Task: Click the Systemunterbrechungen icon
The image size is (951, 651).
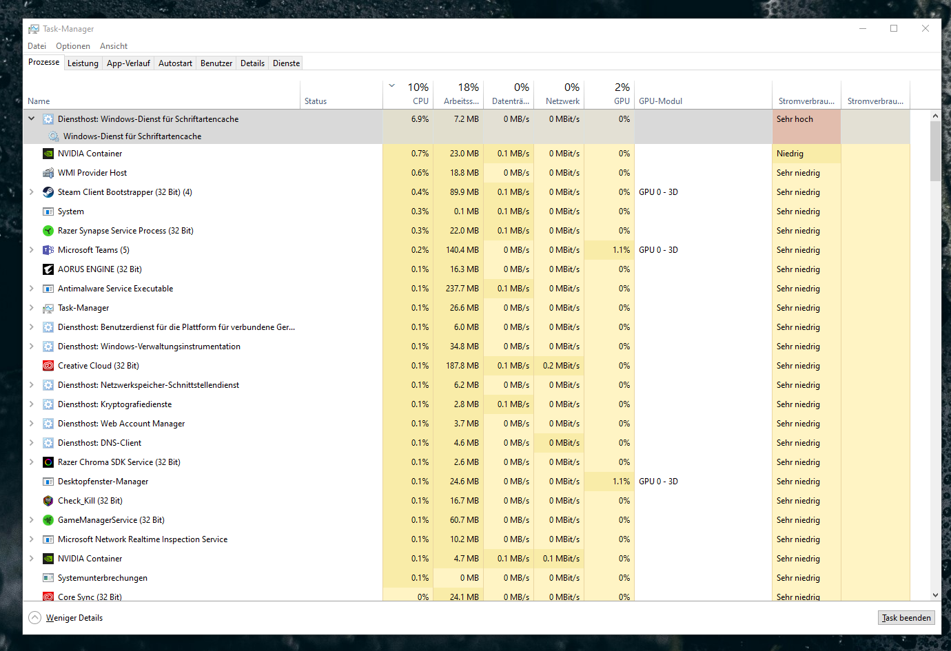Action: click(48, 578)
